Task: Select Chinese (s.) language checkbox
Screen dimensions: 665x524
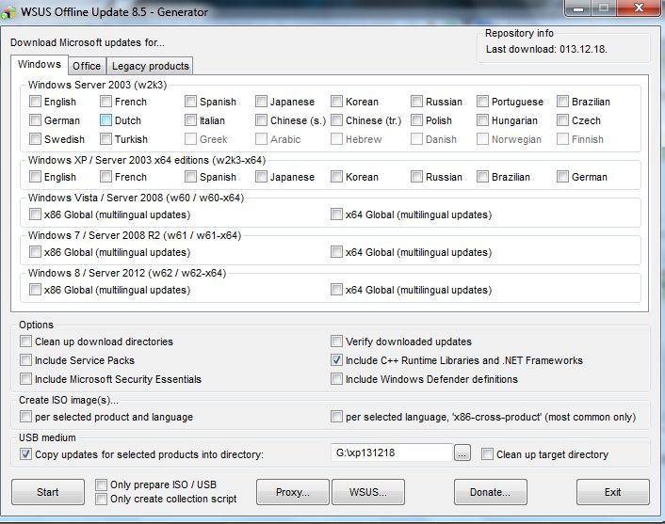Action: 261,120
